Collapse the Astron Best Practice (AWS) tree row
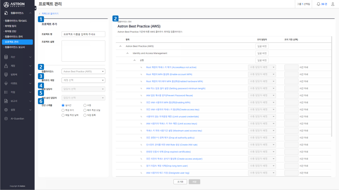 click(x=121, y=46)
